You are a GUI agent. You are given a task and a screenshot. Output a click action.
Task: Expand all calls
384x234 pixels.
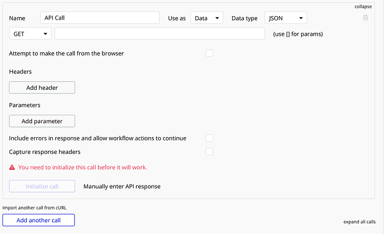tap(358, 221)
